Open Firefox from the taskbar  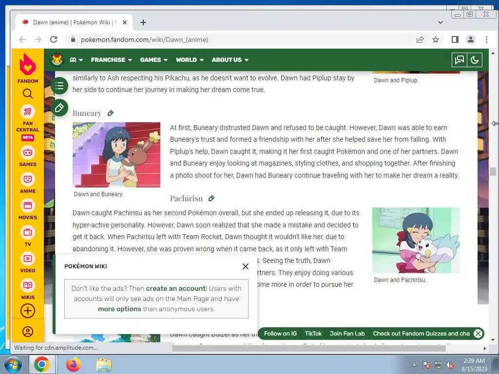pyautogui.click(x=74, y=365)
